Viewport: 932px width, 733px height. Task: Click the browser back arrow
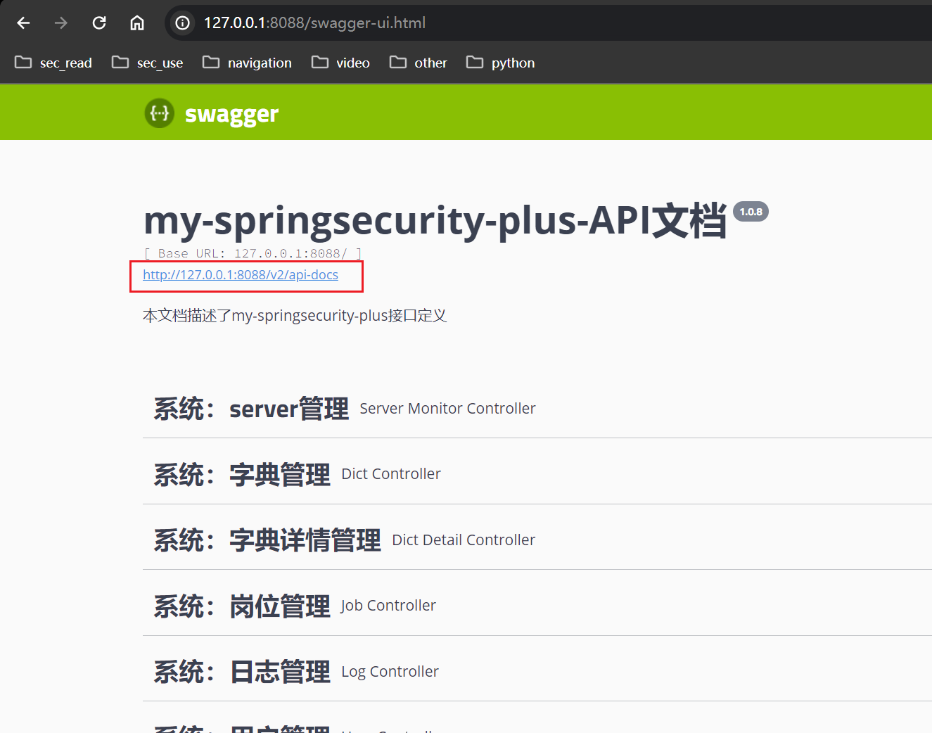[23, 23]
